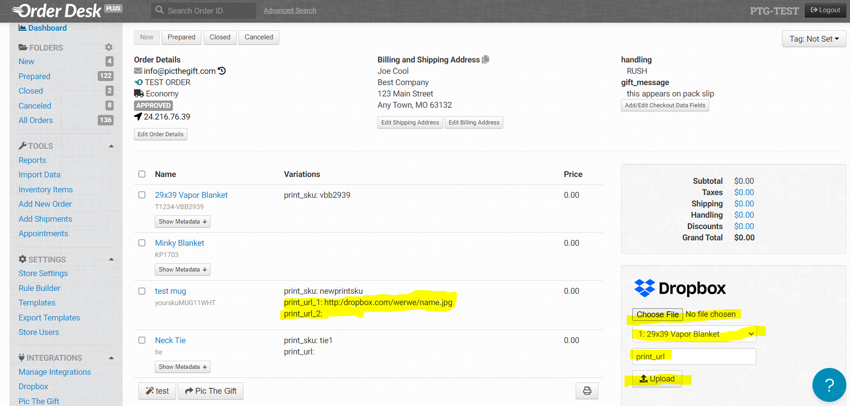The height and width of the screenshot is (406, 850).
Task: Open the blue help question mark bubble
Action: point(829,385)
